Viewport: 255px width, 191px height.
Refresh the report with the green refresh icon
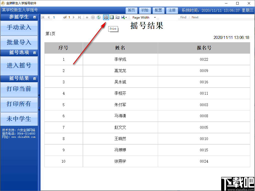pyautogui.click(x=99, y=17)
